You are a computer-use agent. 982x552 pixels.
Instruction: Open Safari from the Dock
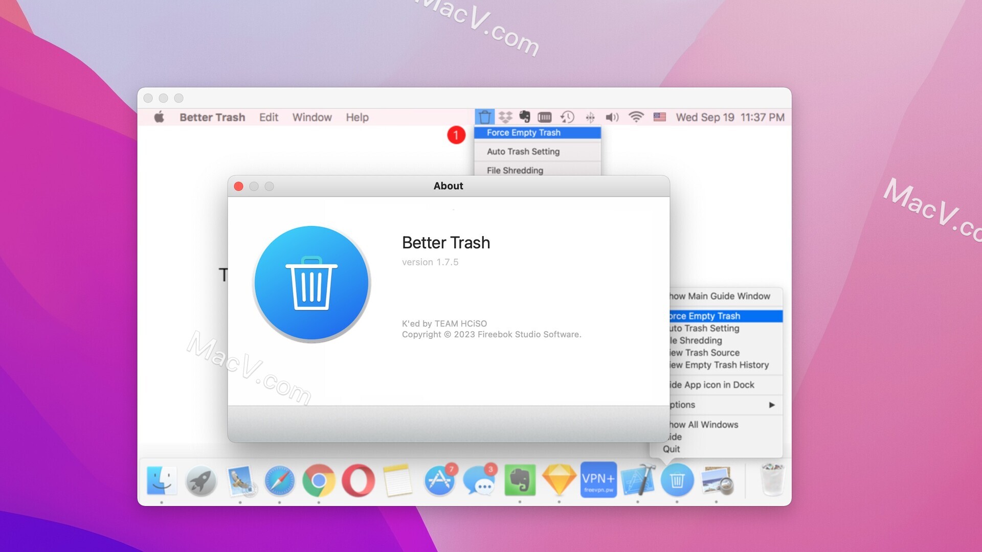pyautogui.click(x=279, y=481)
